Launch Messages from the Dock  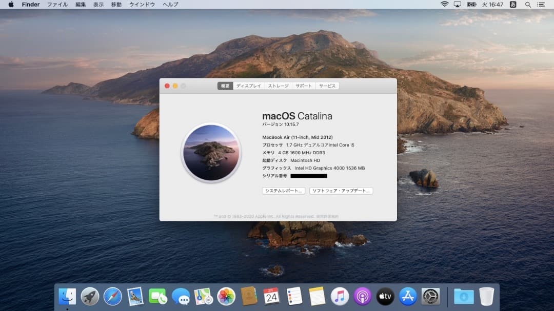pos(181,296)
